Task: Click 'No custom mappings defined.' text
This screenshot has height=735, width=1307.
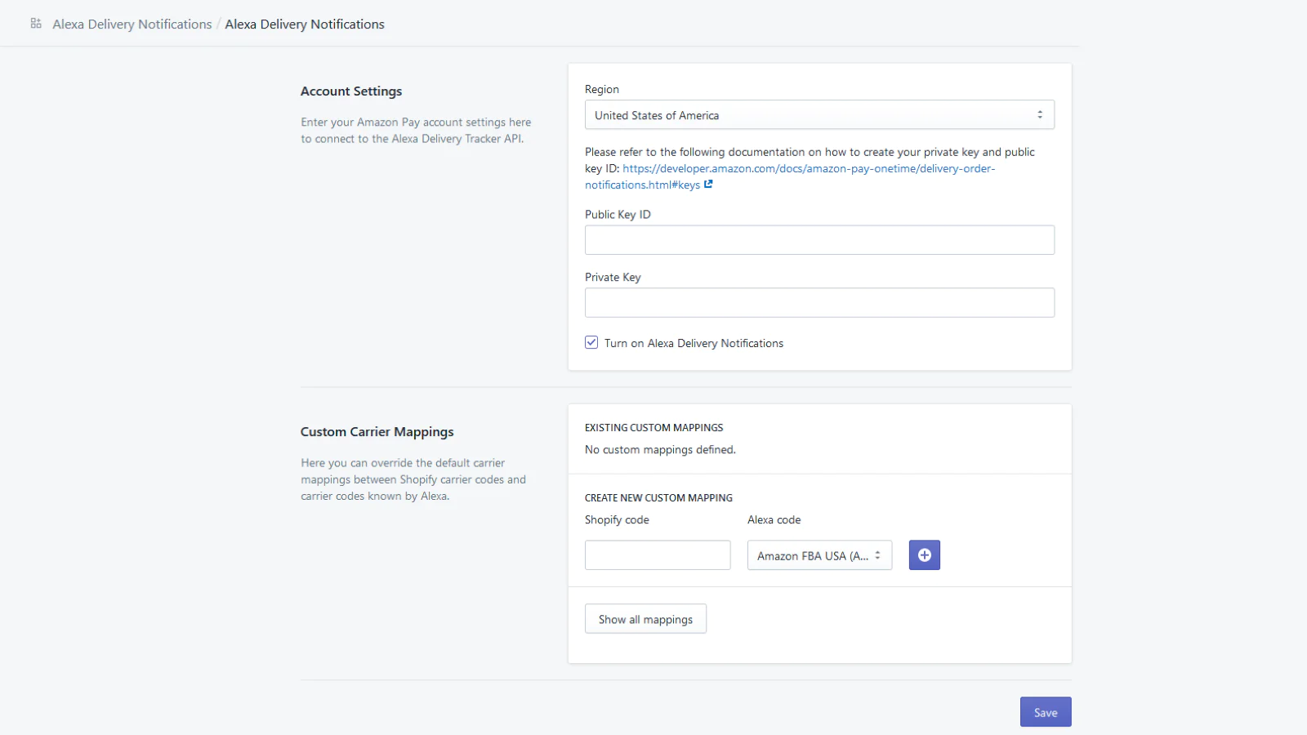Action: 660,450
